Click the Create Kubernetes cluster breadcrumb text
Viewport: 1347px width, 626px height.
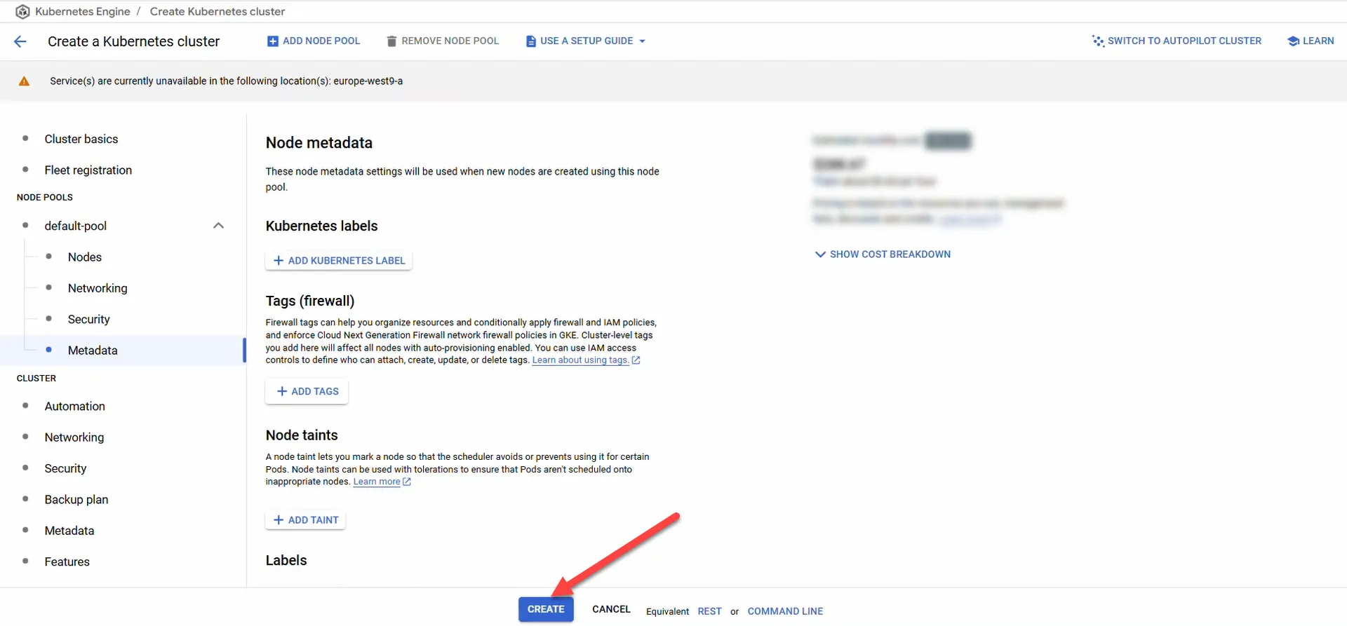(217, 11)
